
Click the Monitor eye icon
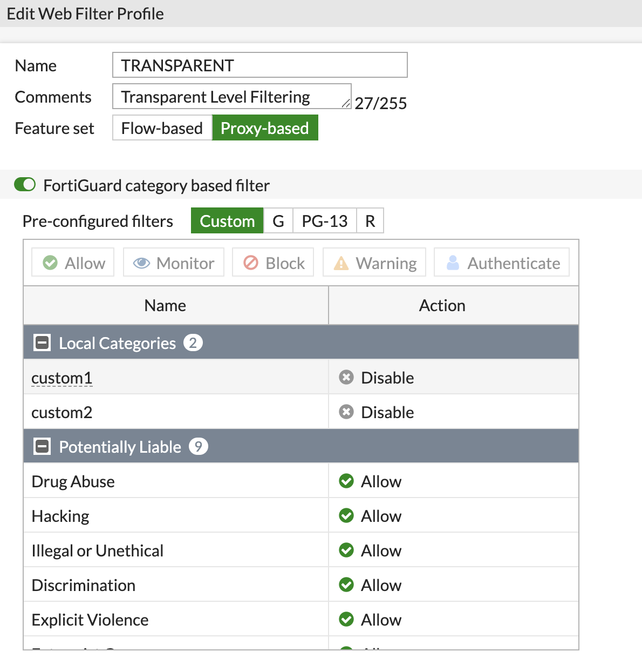(x=141, y=263)
